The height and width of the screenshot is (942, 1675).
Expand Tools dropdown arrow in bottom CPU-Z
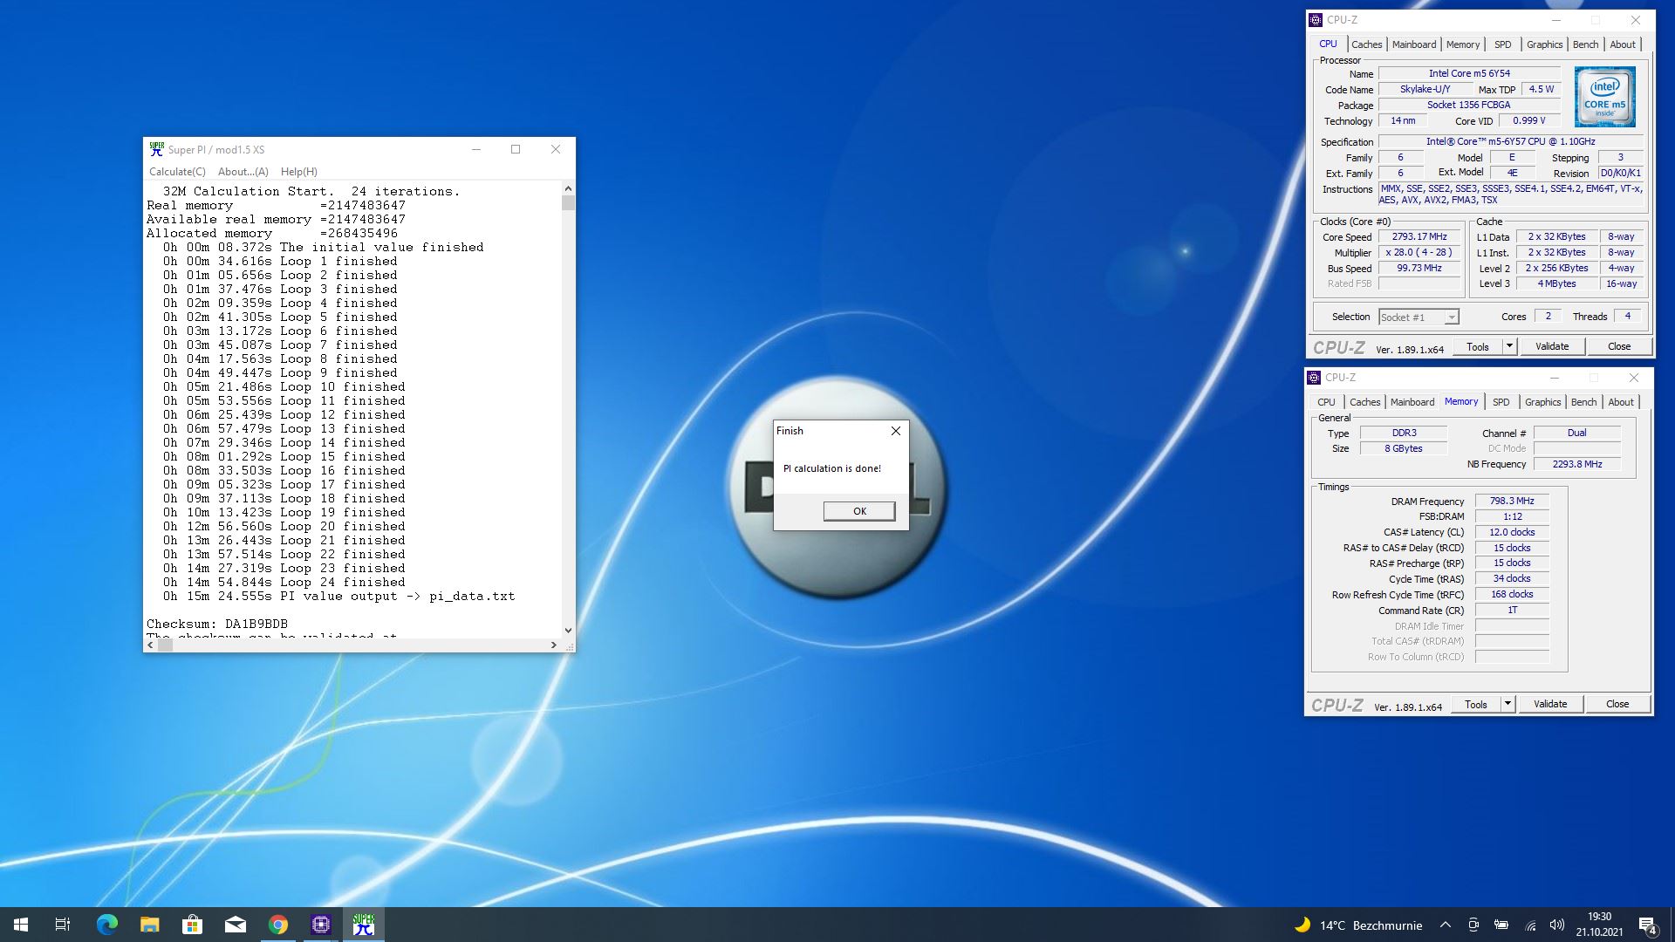pos(1507,705)
